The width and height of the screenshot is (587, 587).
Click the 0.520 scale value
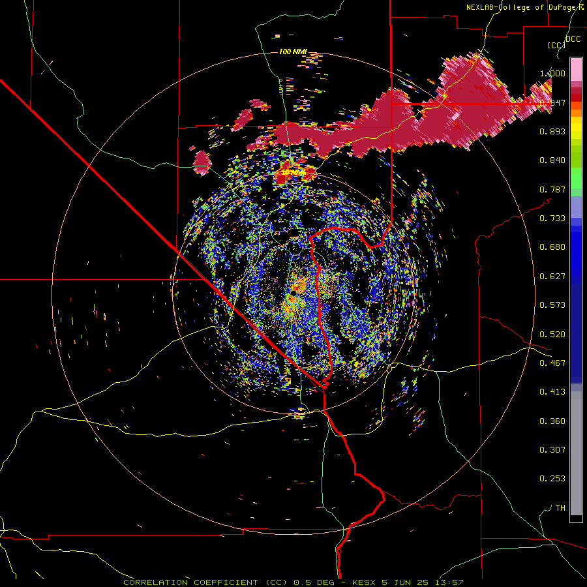pyautogui.click(x=552, y=335)
